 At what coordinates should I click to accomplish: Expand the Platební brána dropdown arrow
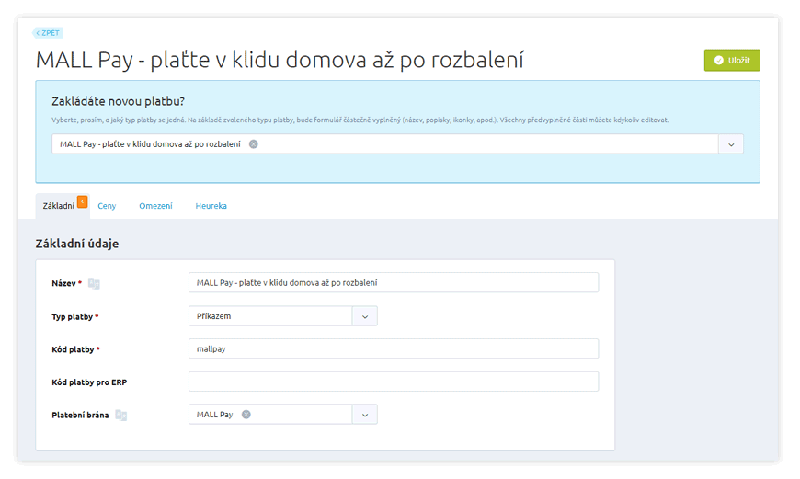(365, 415)
